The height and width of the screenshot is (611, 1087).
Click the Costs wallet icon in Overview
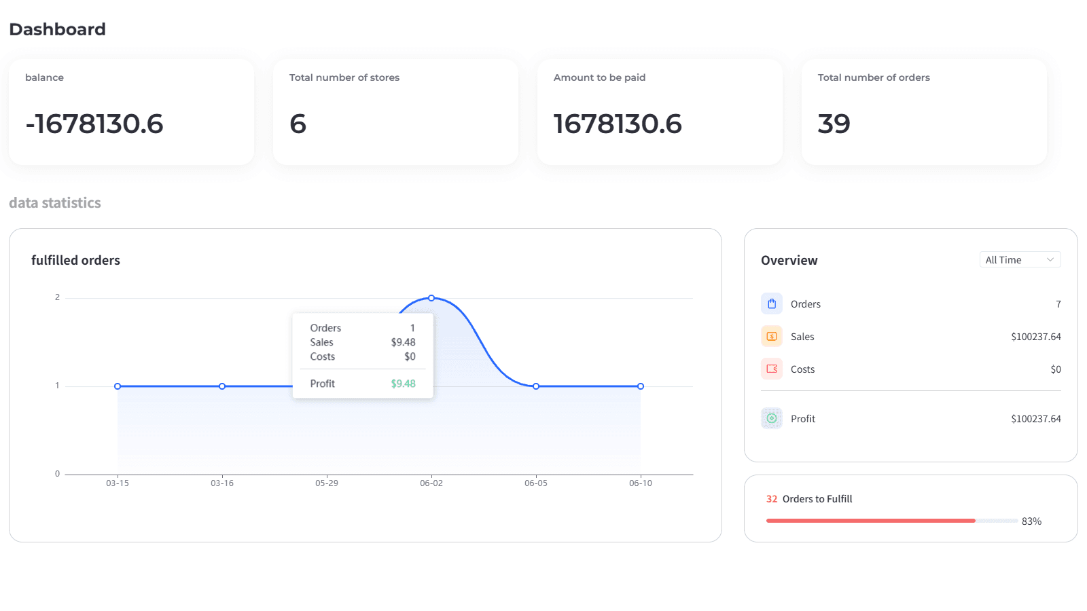click(772, 369)
